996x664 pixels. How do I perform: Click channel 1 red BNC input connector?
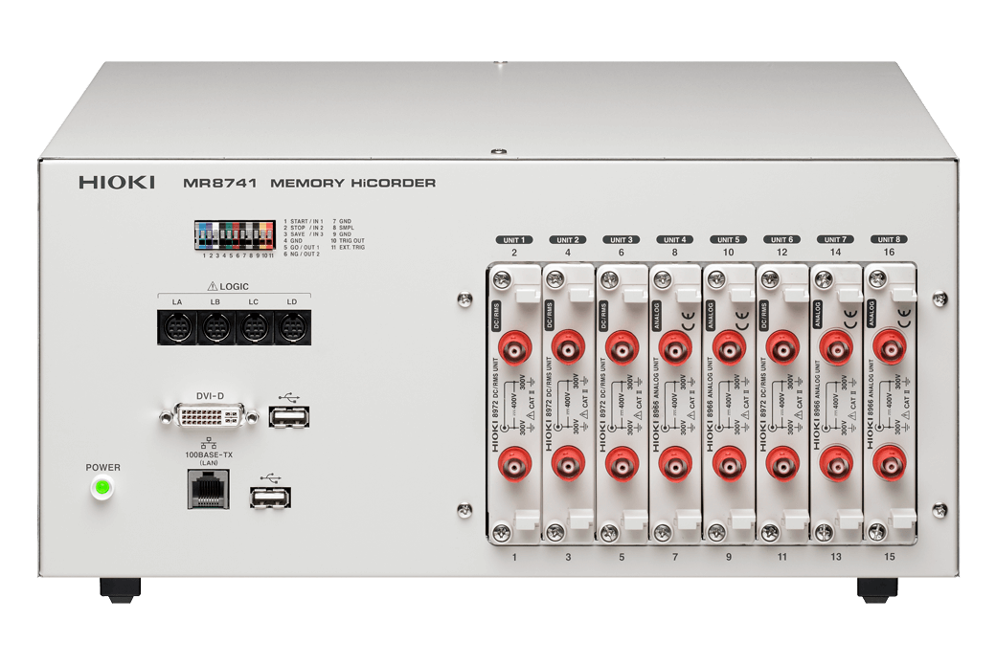coord(514,465)
